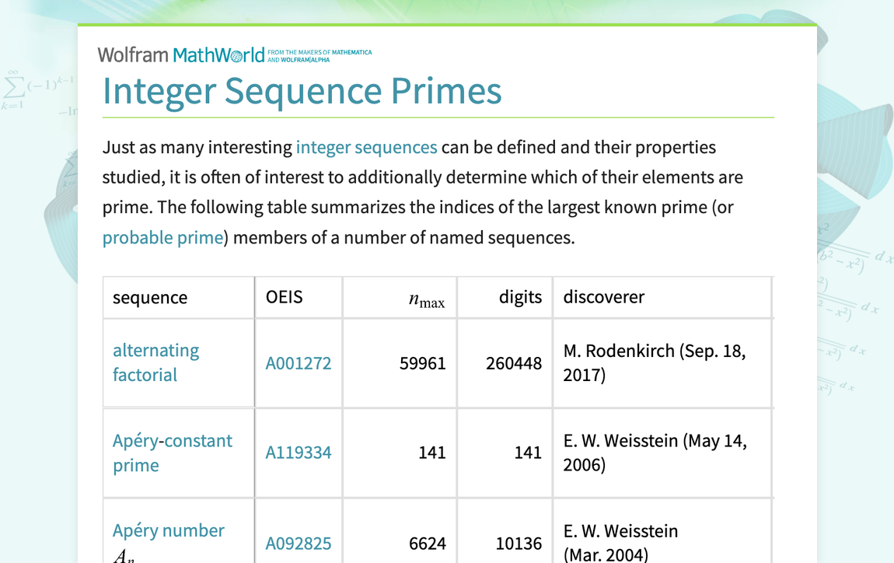Click the digits column header
The image size is (894, 563).
(520, 297)
